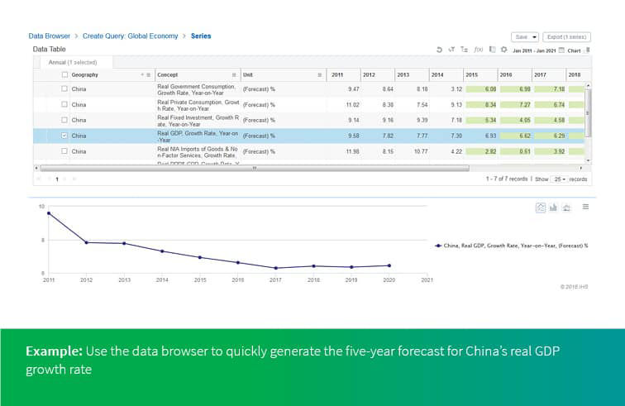Toggle the Geography header select-all checkbox

[65, 74]
